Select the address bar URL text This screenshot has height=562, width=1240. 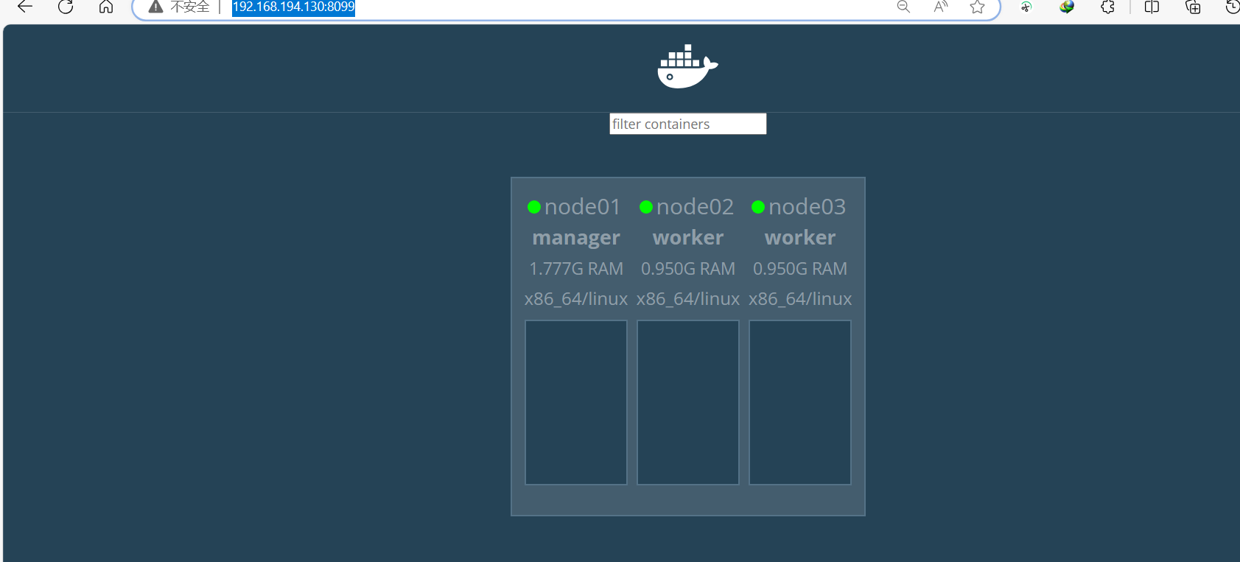293,7
